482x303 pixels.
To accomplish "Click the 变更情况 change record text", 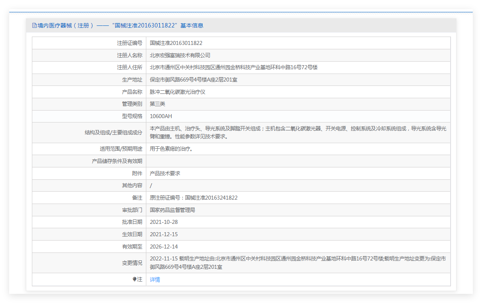I will pos(298,263).
